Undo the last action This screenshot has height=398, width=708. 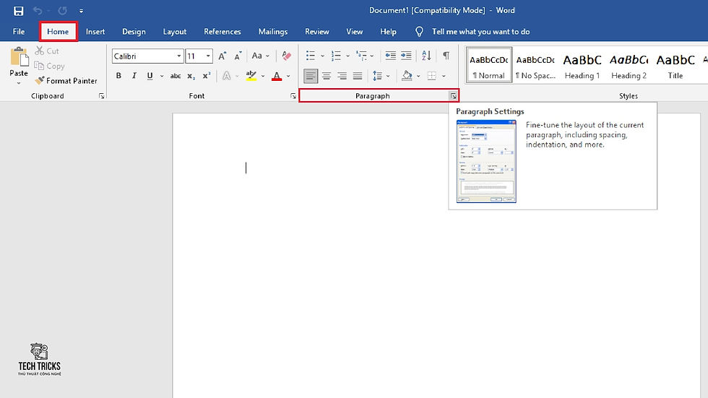[38, 10]
